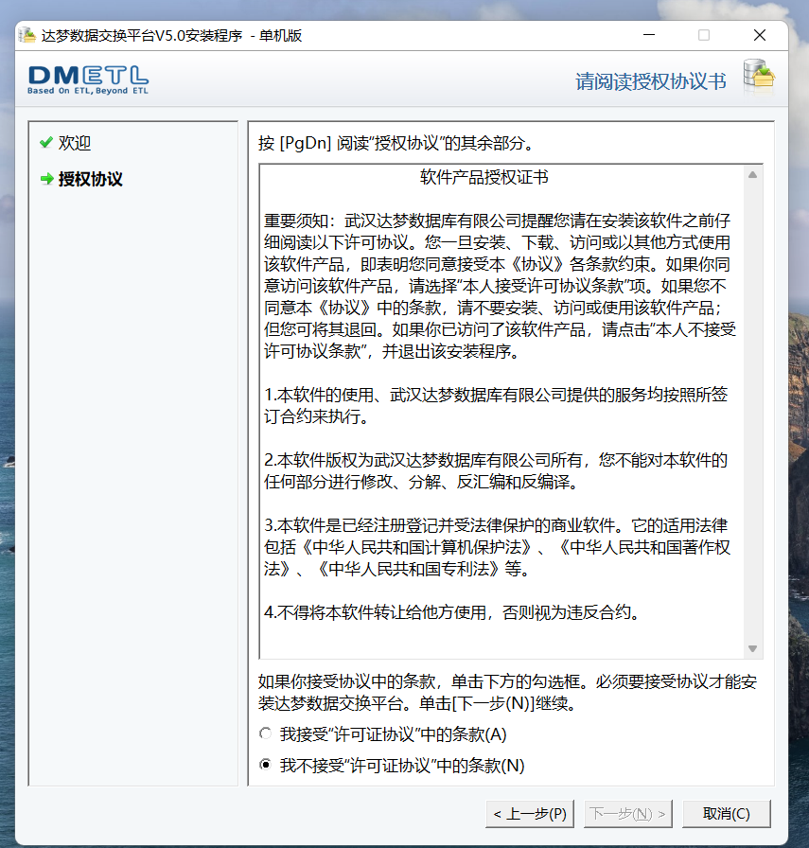Click the 软件产品授权证书 heading in license text

click(x=484, y=177)
